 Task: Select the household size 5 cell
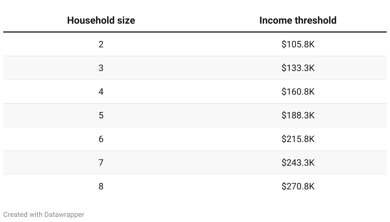click(101, 115)
